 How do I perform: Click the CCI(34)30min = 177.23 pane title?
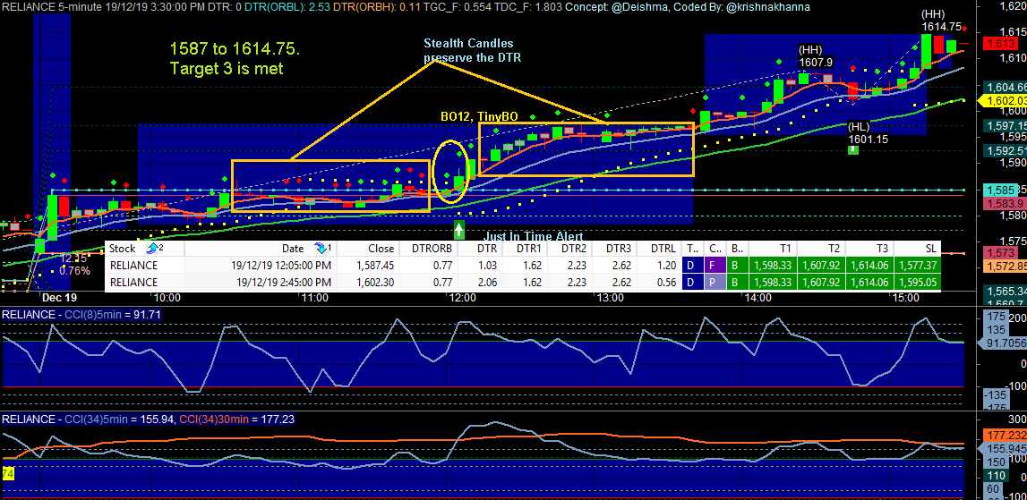tap(238, 419)
